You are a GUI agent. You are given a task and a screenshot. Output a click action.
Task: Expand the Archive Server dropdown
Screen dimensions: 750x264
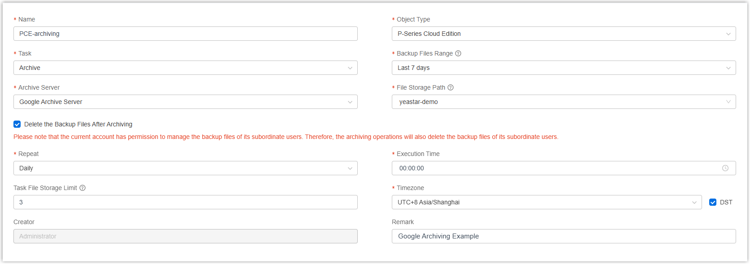click(x=185, y=102)
